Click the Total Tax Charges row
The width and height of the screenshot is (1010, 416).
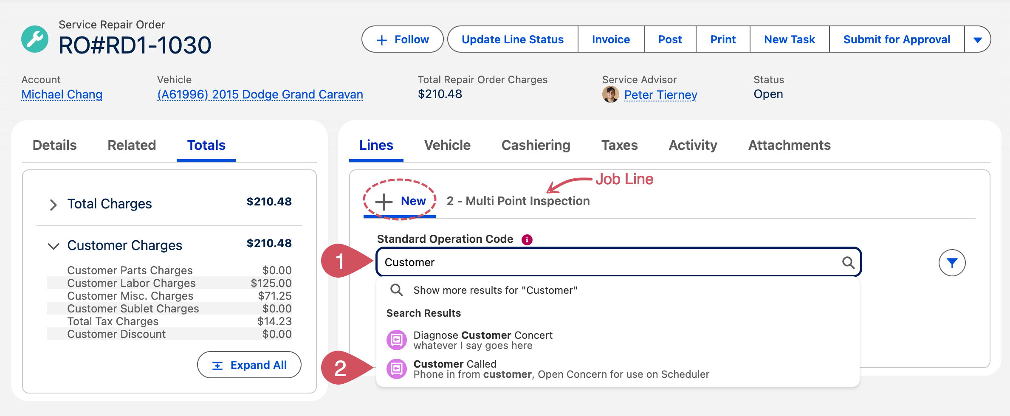pyautogui.click(x=169, y=321)
